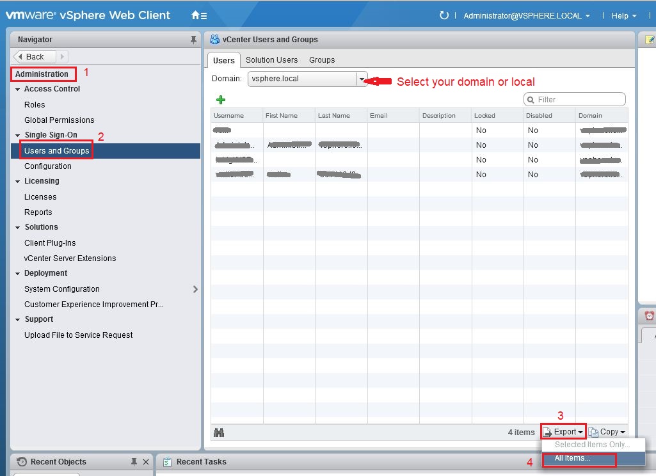Click the vCenter Users and Groups header icon

pyautogui.click(x=213, y=39)
